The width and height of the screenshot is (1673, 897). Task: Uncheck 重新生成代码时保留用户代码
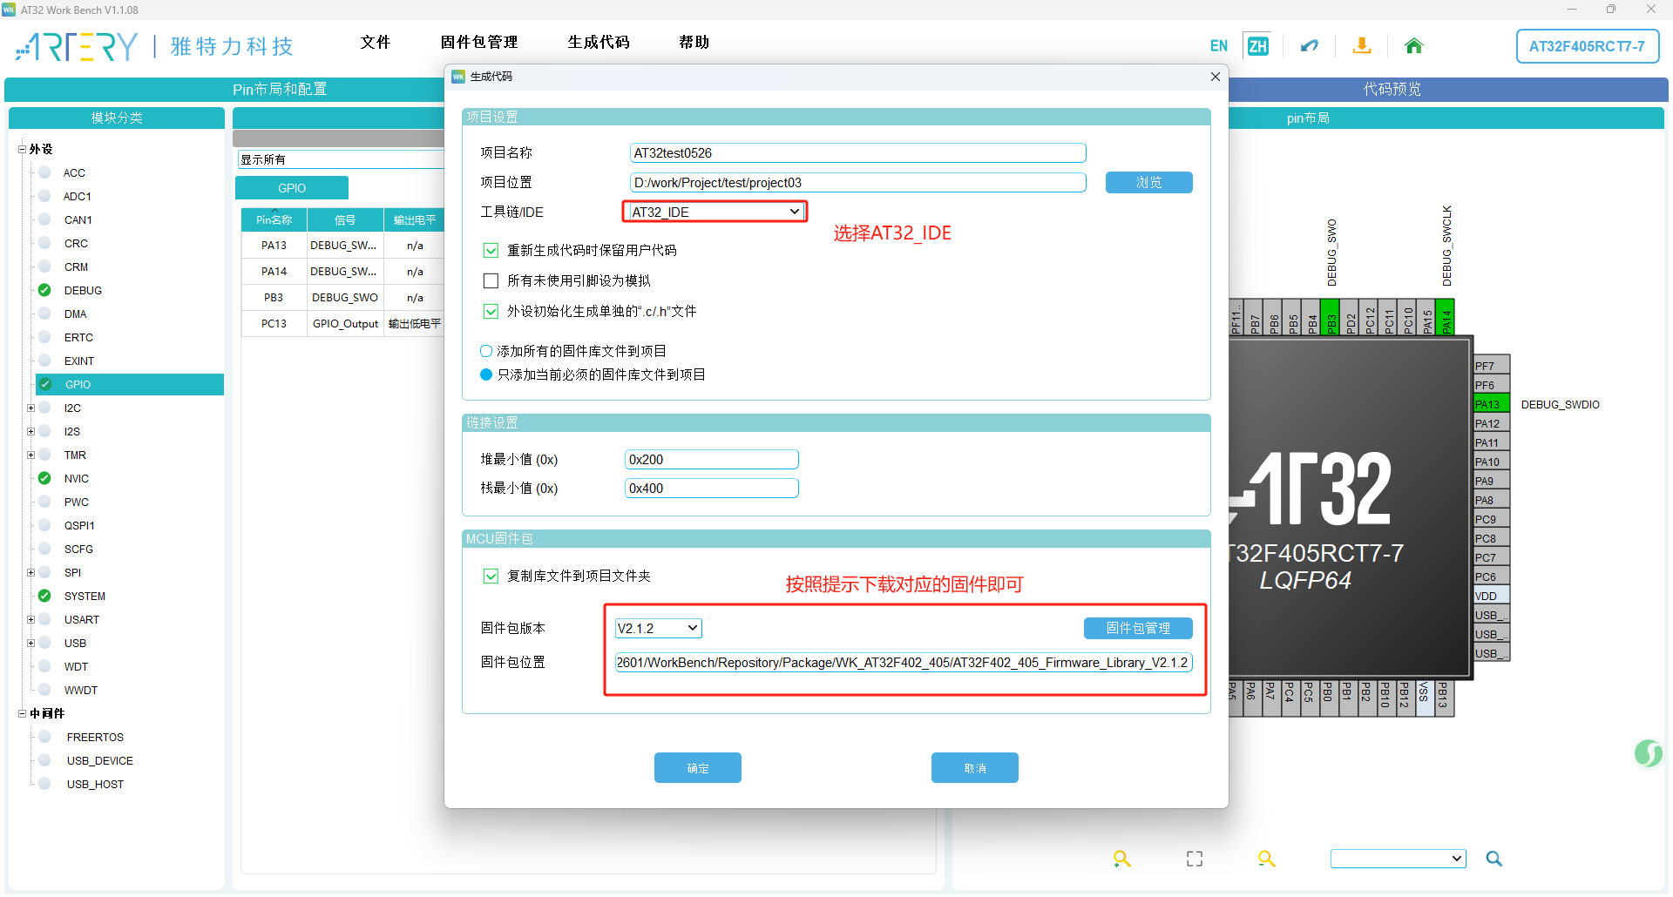tap(491, 250)
